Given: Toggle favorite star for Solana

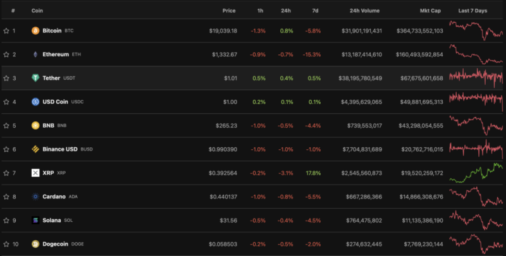Looking at the screenshot, I should pos(6,220).
